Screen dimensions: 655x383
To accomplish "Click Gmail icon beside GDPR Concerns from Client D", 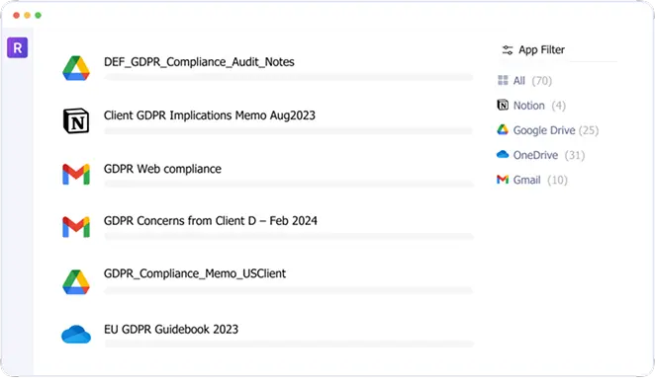I will (76, 227).
